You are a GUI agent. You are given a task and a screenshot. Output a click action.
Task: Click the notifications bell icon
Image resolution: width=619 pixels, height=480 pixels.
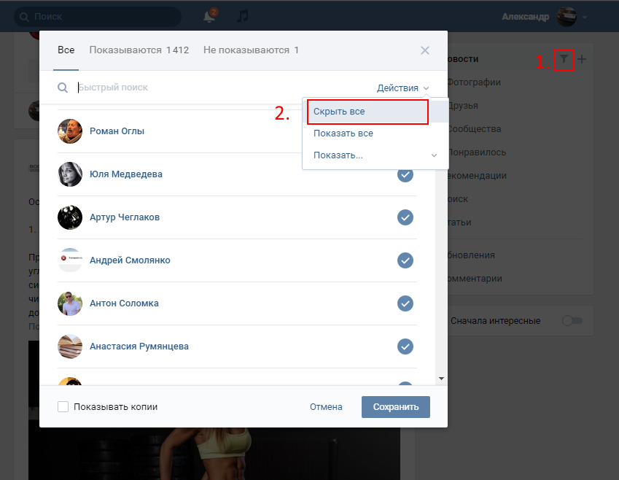tap(210, 16)
